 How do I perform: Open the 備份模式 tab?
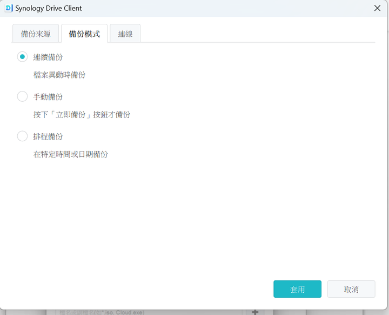(84, 34)
